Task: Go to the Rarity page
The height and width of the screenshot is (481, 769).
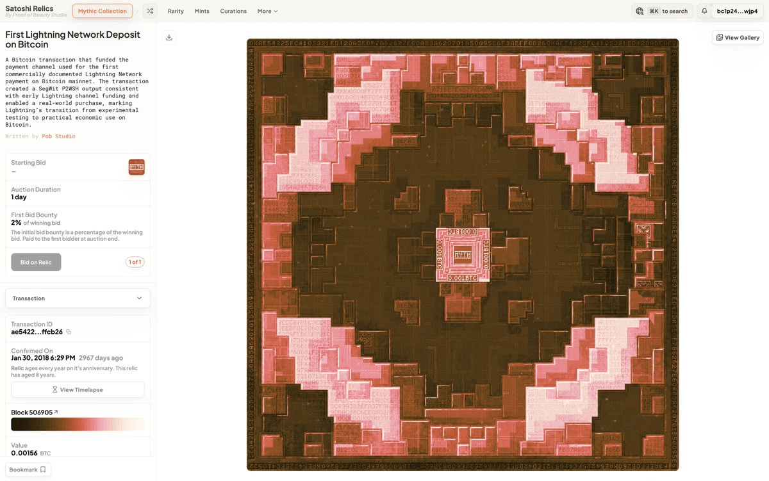Action: tap(176, 11)
